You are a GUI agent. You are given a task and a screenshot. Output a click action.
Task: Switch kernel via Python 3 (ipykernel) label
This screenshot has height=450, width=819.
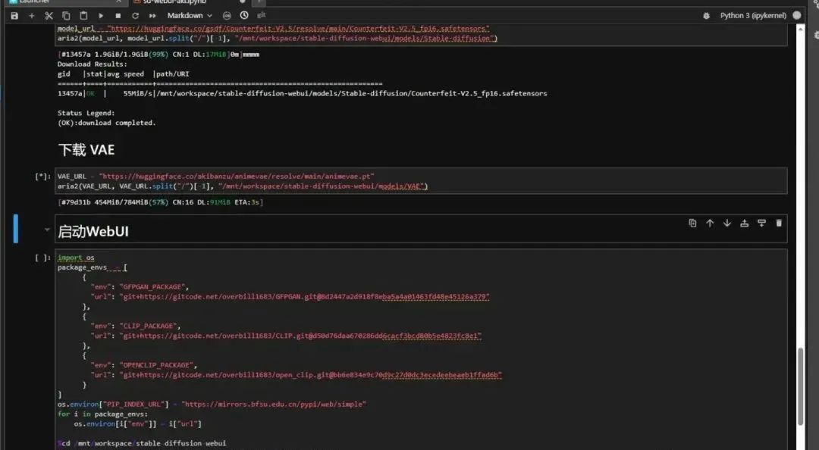(753, 16)
